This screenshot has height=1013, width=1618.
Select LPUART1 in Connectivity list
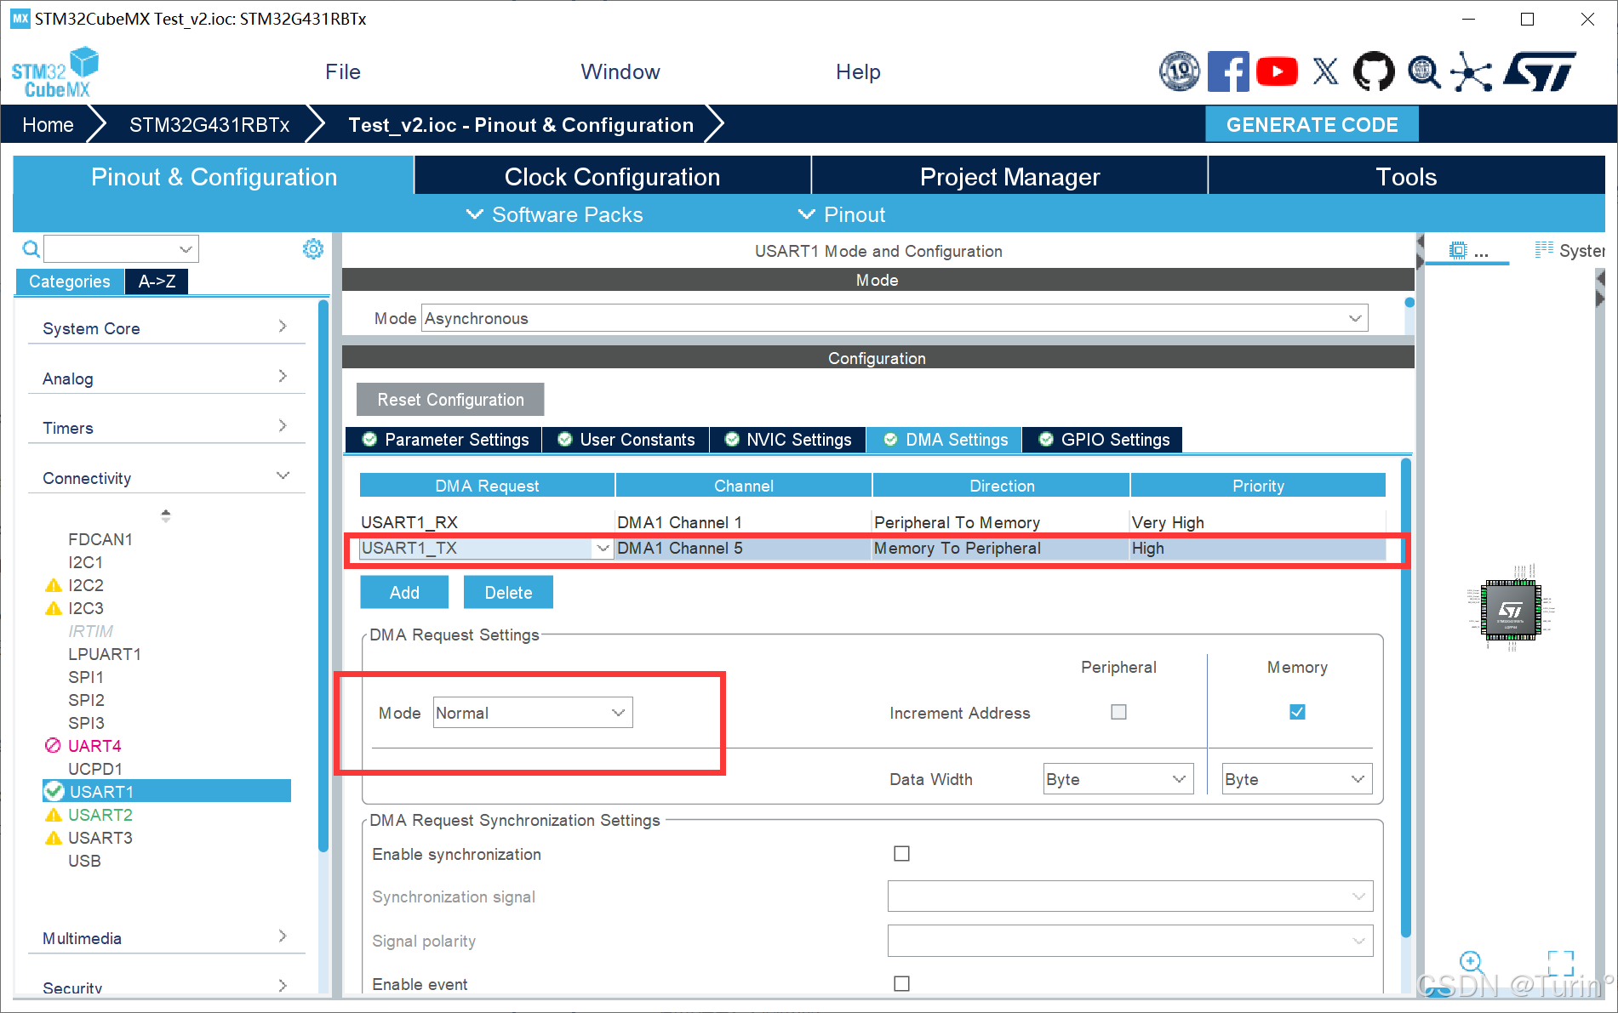pos(105,654)
